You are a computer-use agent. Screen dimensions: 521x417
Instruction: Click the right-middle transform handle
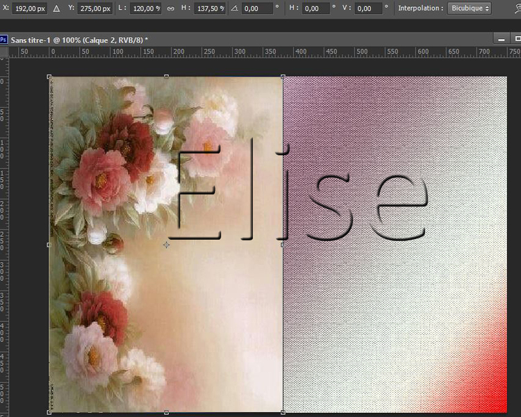(x=283, y=245)
